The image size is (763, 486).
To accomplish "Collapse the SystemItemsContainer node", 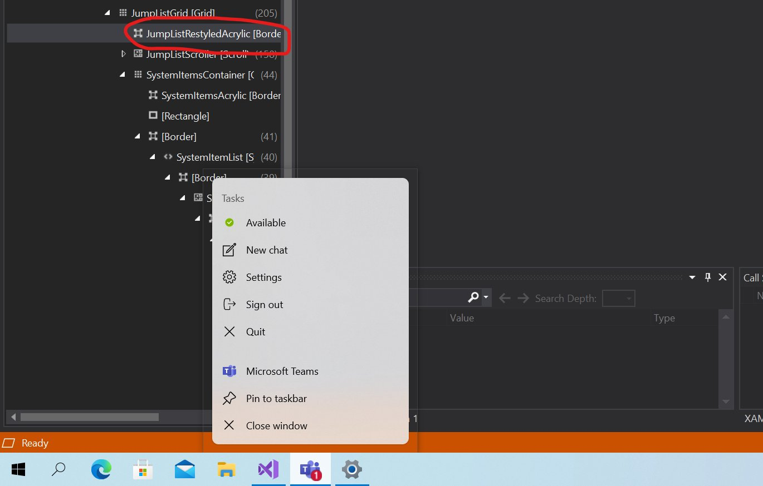I will (123, 75).
